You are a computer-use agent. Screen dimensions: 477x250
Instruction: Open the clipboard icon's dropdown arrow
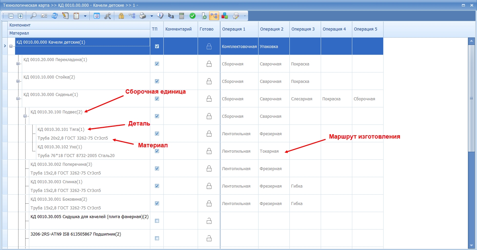click(x=85, y=16)
